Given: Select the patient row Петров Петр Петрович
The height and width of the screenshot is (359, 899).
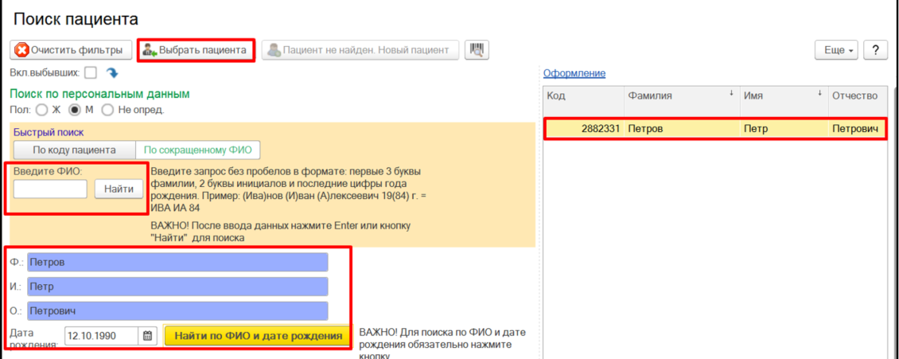Looking at the screenshot, I should (714, 128).
